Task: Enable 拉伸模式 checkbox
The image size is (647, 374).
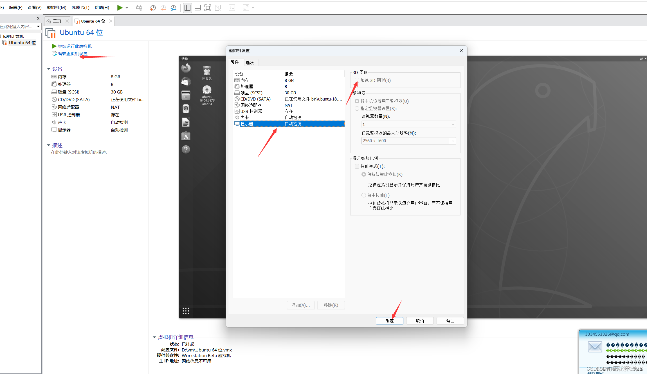Action: 357,166
